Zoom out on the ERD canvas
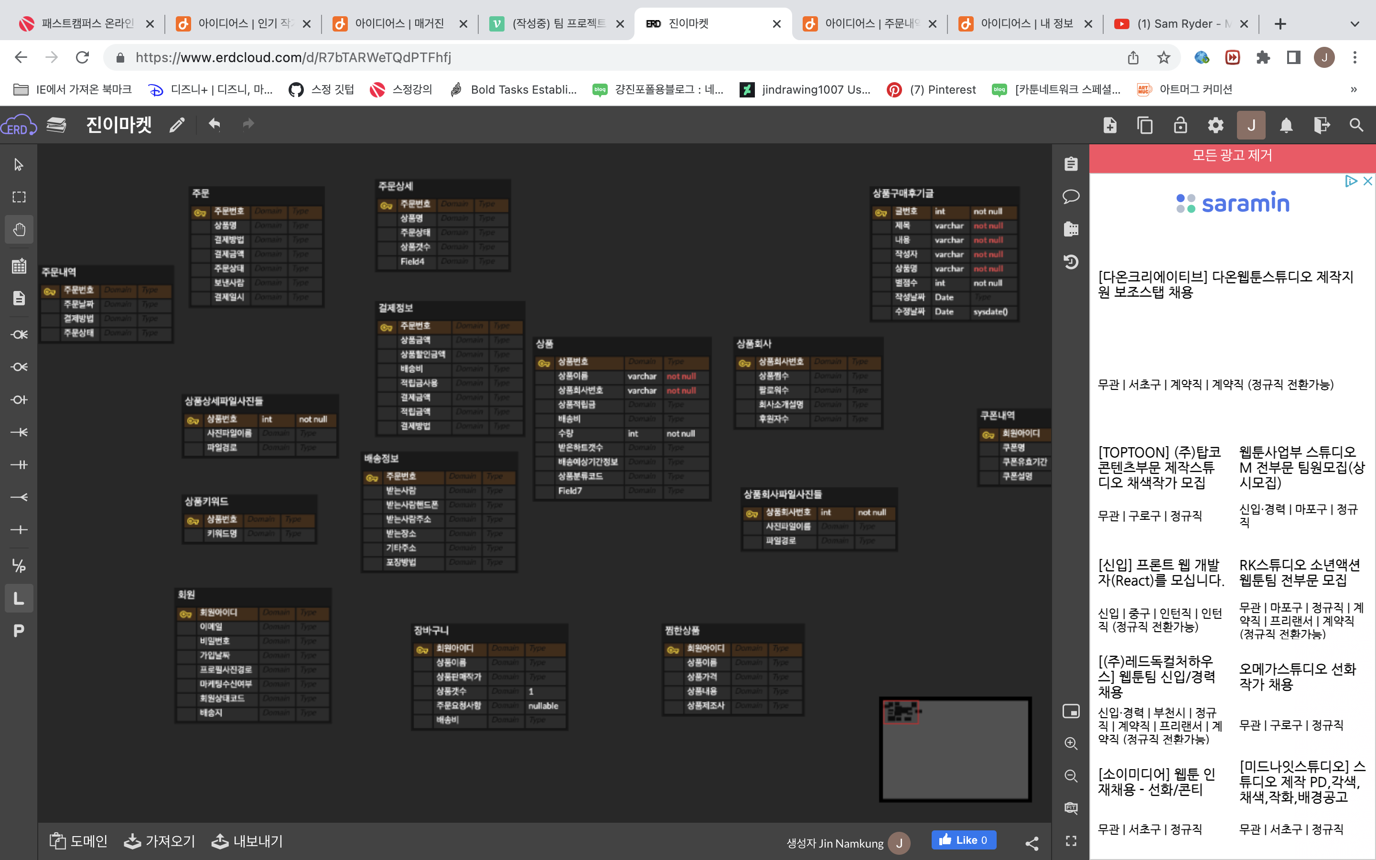The width and height of the screenshot is (1376, 860). (1071, 776)
